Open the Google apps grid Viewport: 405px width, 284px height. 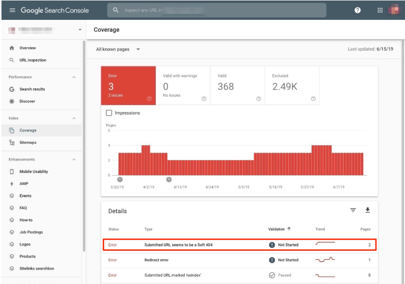pos(380,10)
